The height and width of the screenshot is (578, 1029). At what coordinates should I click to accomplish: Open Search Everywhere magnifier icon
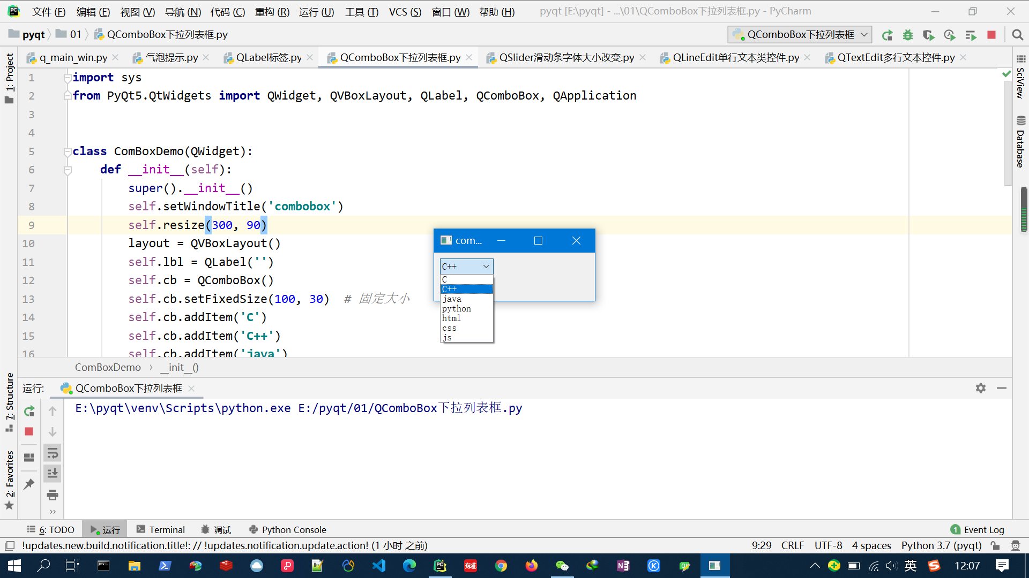pyautogui.click(x=1017, y=35)
